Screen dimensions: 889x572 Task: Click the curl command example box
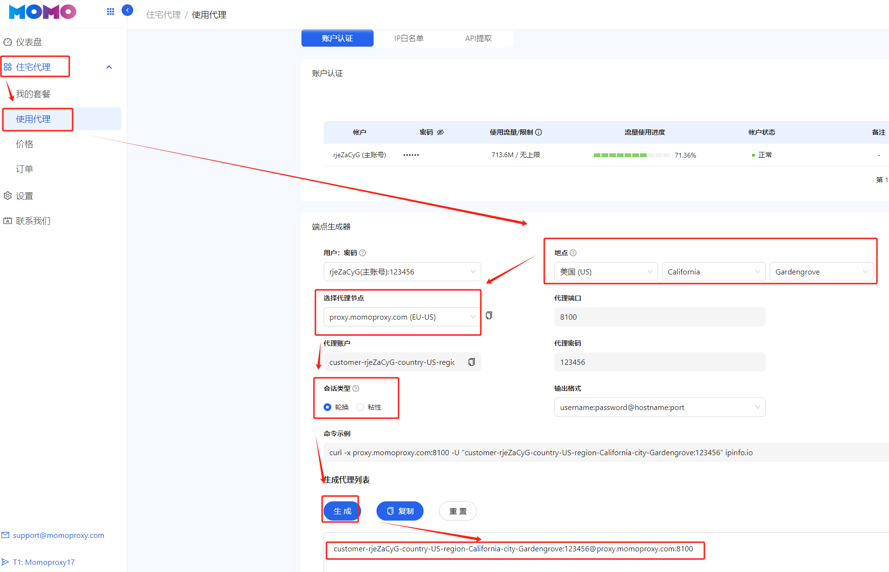tap(606, 452)
